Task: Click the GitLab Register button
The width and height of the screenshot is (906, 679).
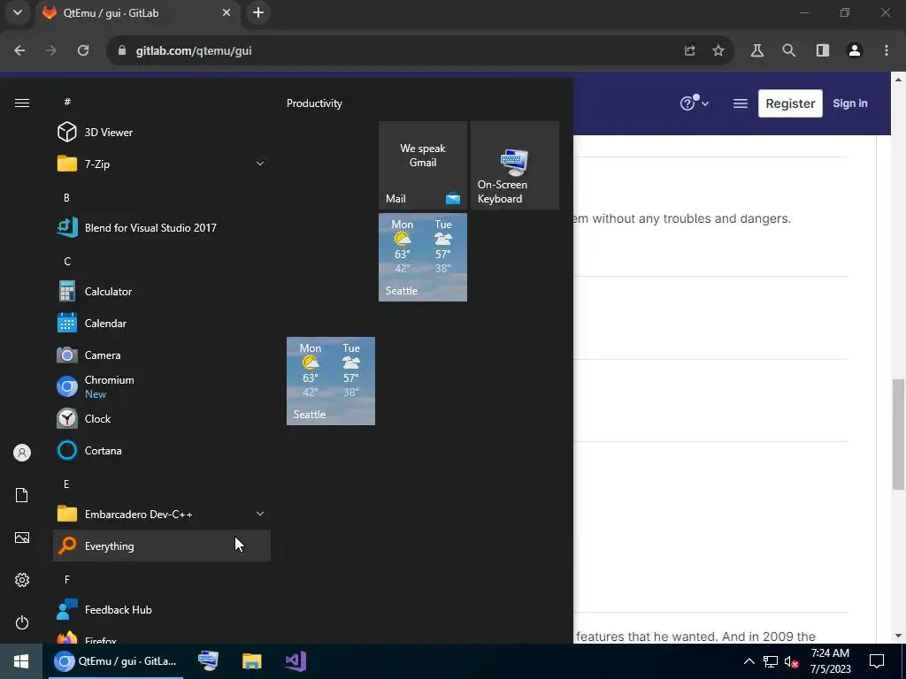Action: coord(790,103)
